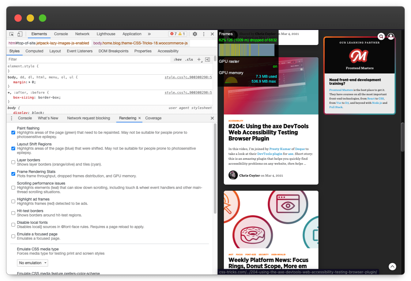Open the user account icon on page
Image resolution: width=411 pixels, height=281 pixels.
coord(391,36)
